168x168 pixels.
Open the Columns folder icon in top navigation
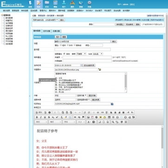(47, 4)
